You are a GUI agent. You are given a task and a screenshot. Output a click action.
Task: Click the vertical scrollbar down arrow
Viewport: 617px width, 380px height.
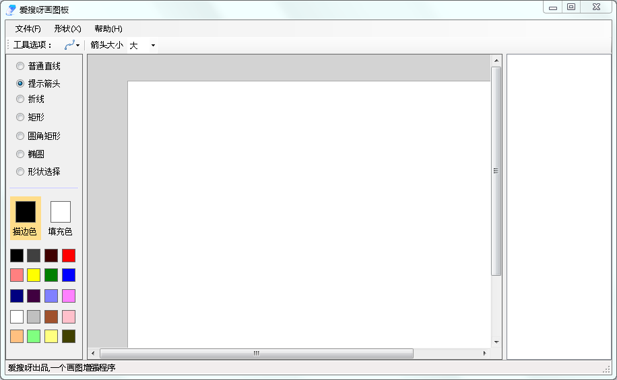496,342
